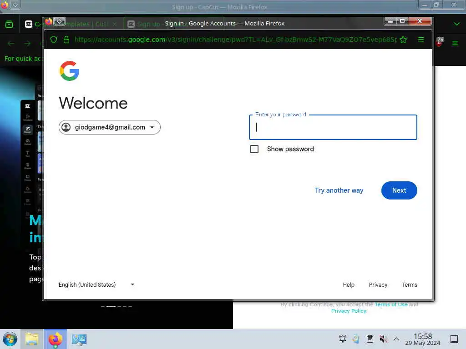Image resolution: width=466 pixels, height=349 pixels.
Task: Click the Firefox icon on Sign in window title
Action: (x=48, y=21)
